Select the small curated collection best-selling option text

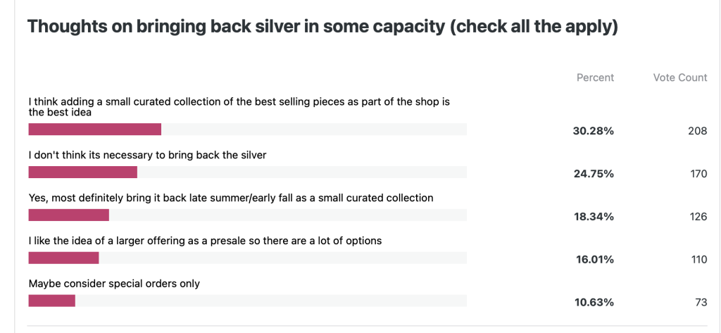pos(239,106)
